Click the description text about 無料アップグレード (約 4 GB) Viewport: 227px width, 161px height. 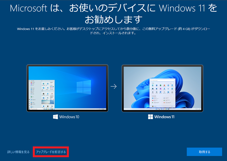113,31
